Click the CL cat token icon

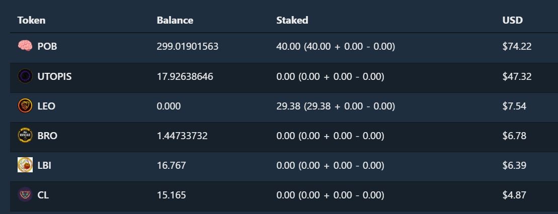click(25, 195)
